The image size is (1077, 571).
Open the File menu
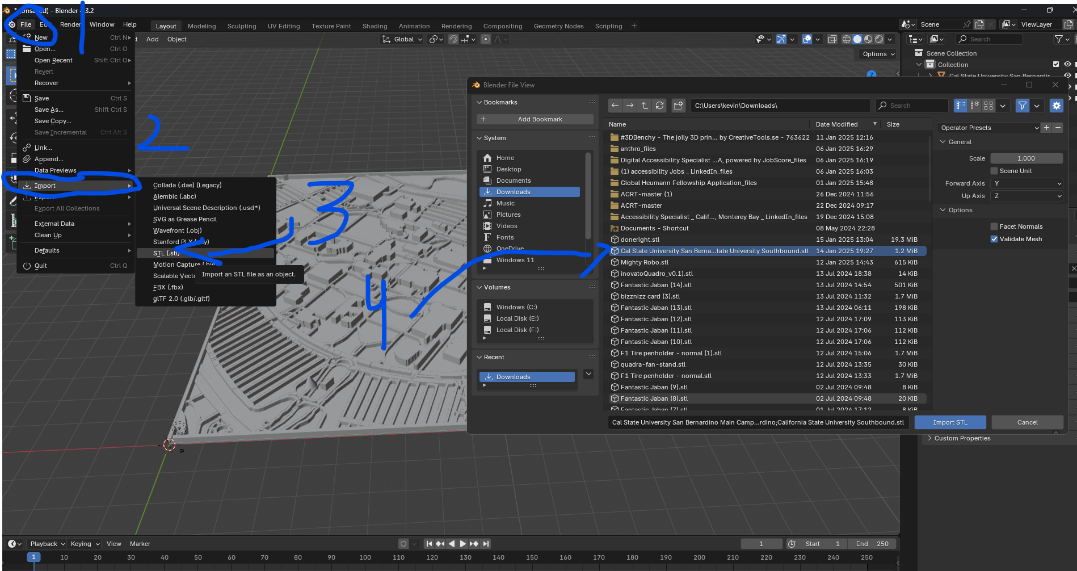[x=26, y=24]
